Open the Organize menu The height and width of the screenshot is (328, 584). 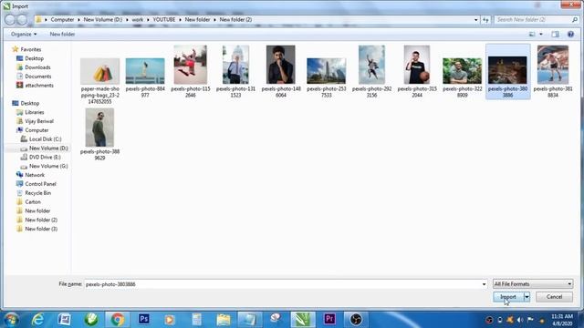click(x=24, y=35)
